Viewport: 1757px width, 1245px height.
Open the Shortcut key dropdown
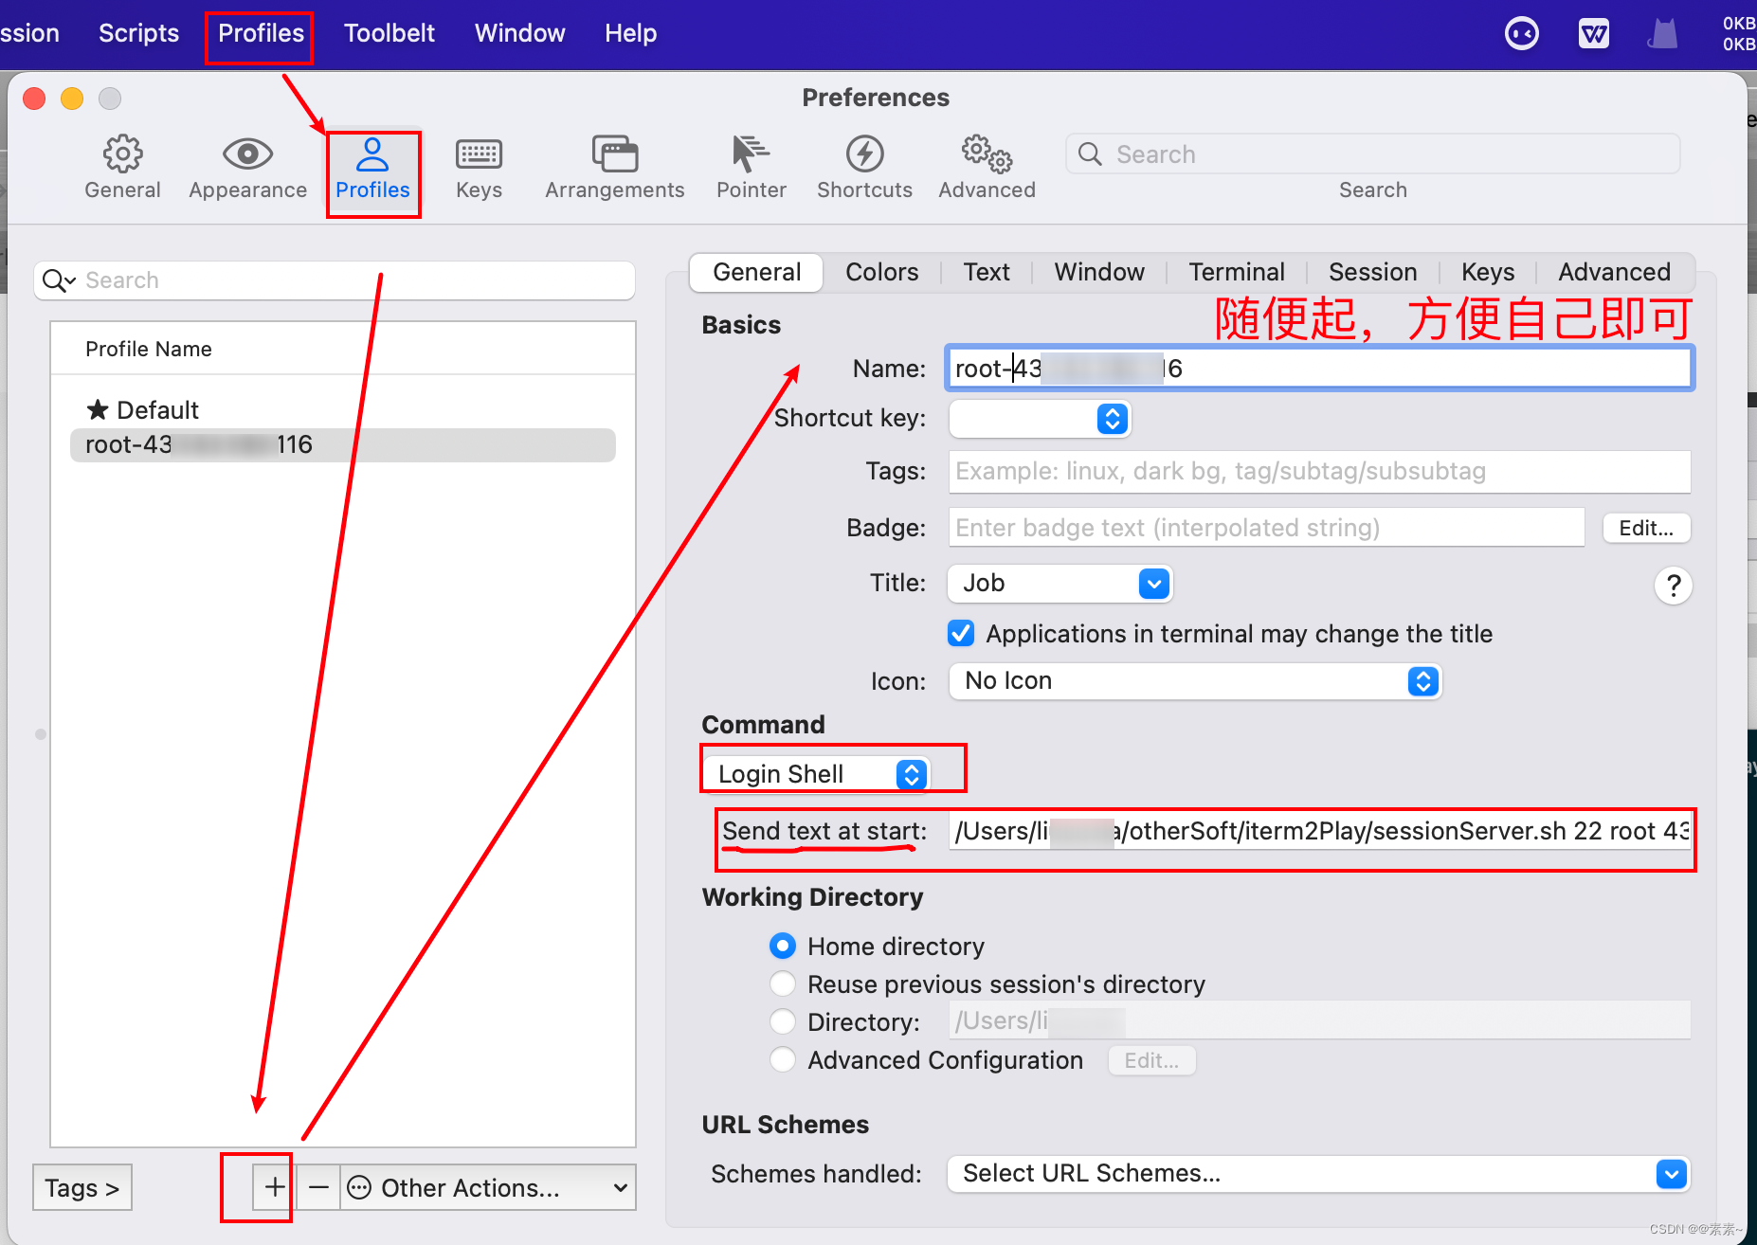(1040, 419)
